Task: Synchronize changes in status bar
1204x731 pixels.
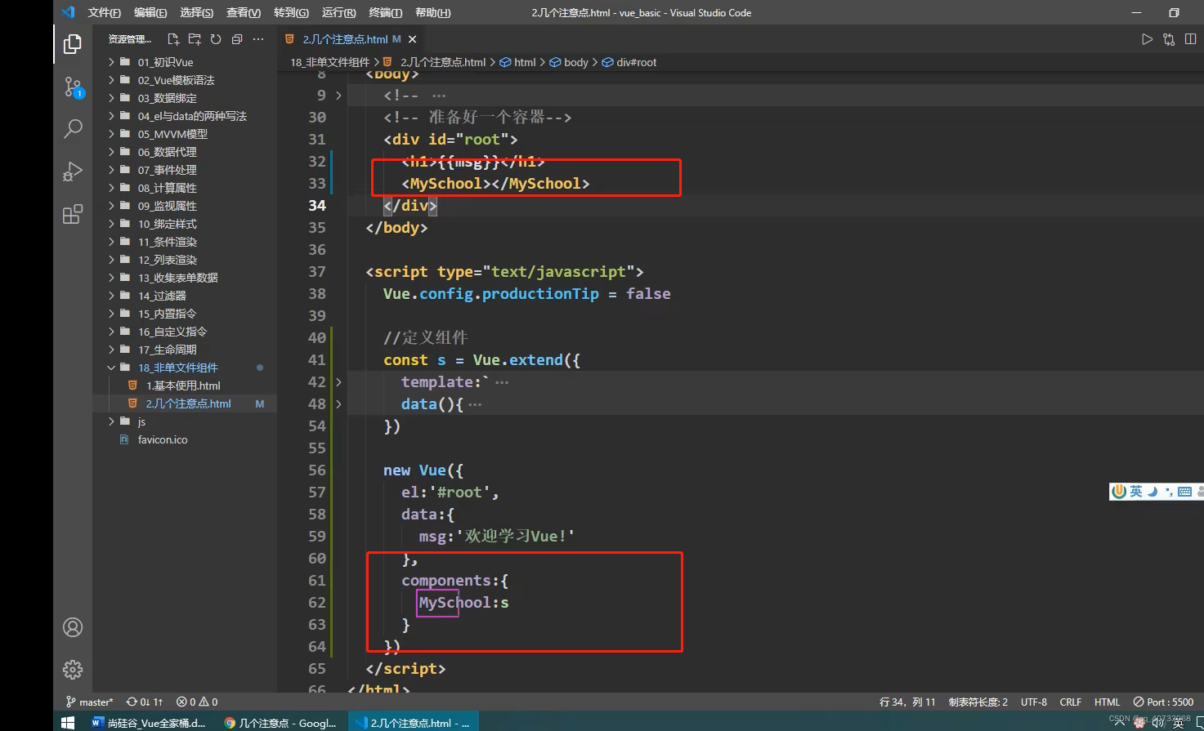Action: (145, 702)
